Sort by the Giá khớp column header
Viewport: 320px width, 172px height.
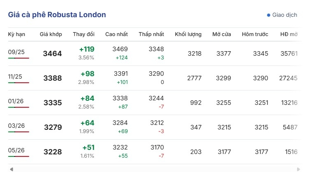[51, 34]
